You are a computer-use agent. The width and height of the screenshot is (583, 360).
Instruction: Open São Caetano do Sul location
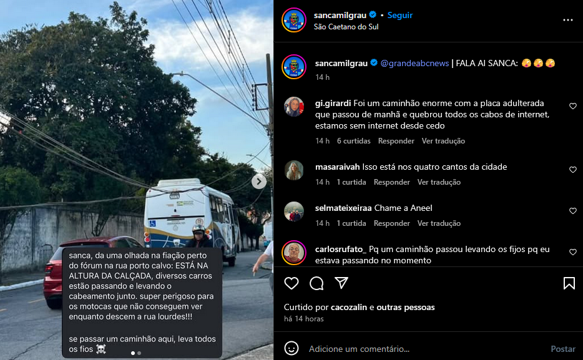click(x=346, y=27)
